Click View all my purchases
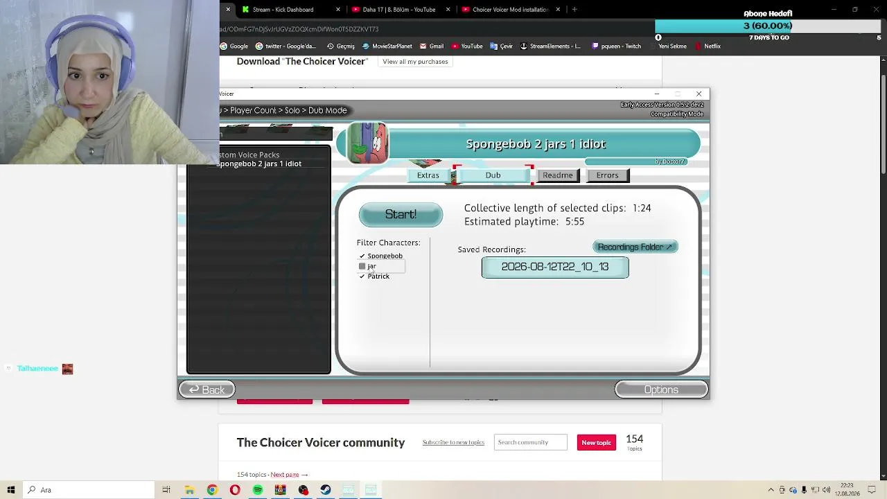The image size is (887, 499). 415,62
